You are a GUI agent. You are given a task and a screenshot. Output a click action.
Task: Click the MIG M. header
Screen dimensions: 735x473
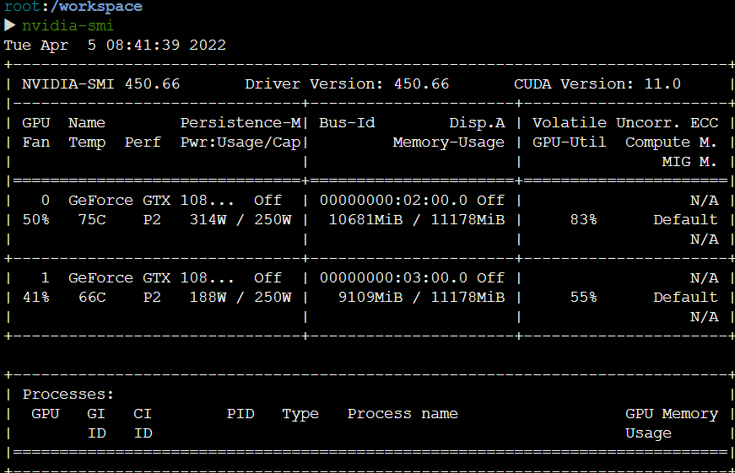tap(689, 162)
